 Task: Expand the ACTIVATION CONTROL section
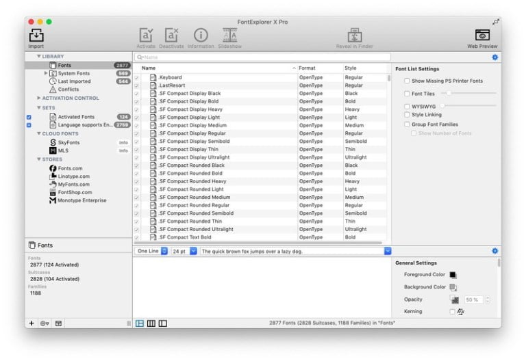click(39, 98)
